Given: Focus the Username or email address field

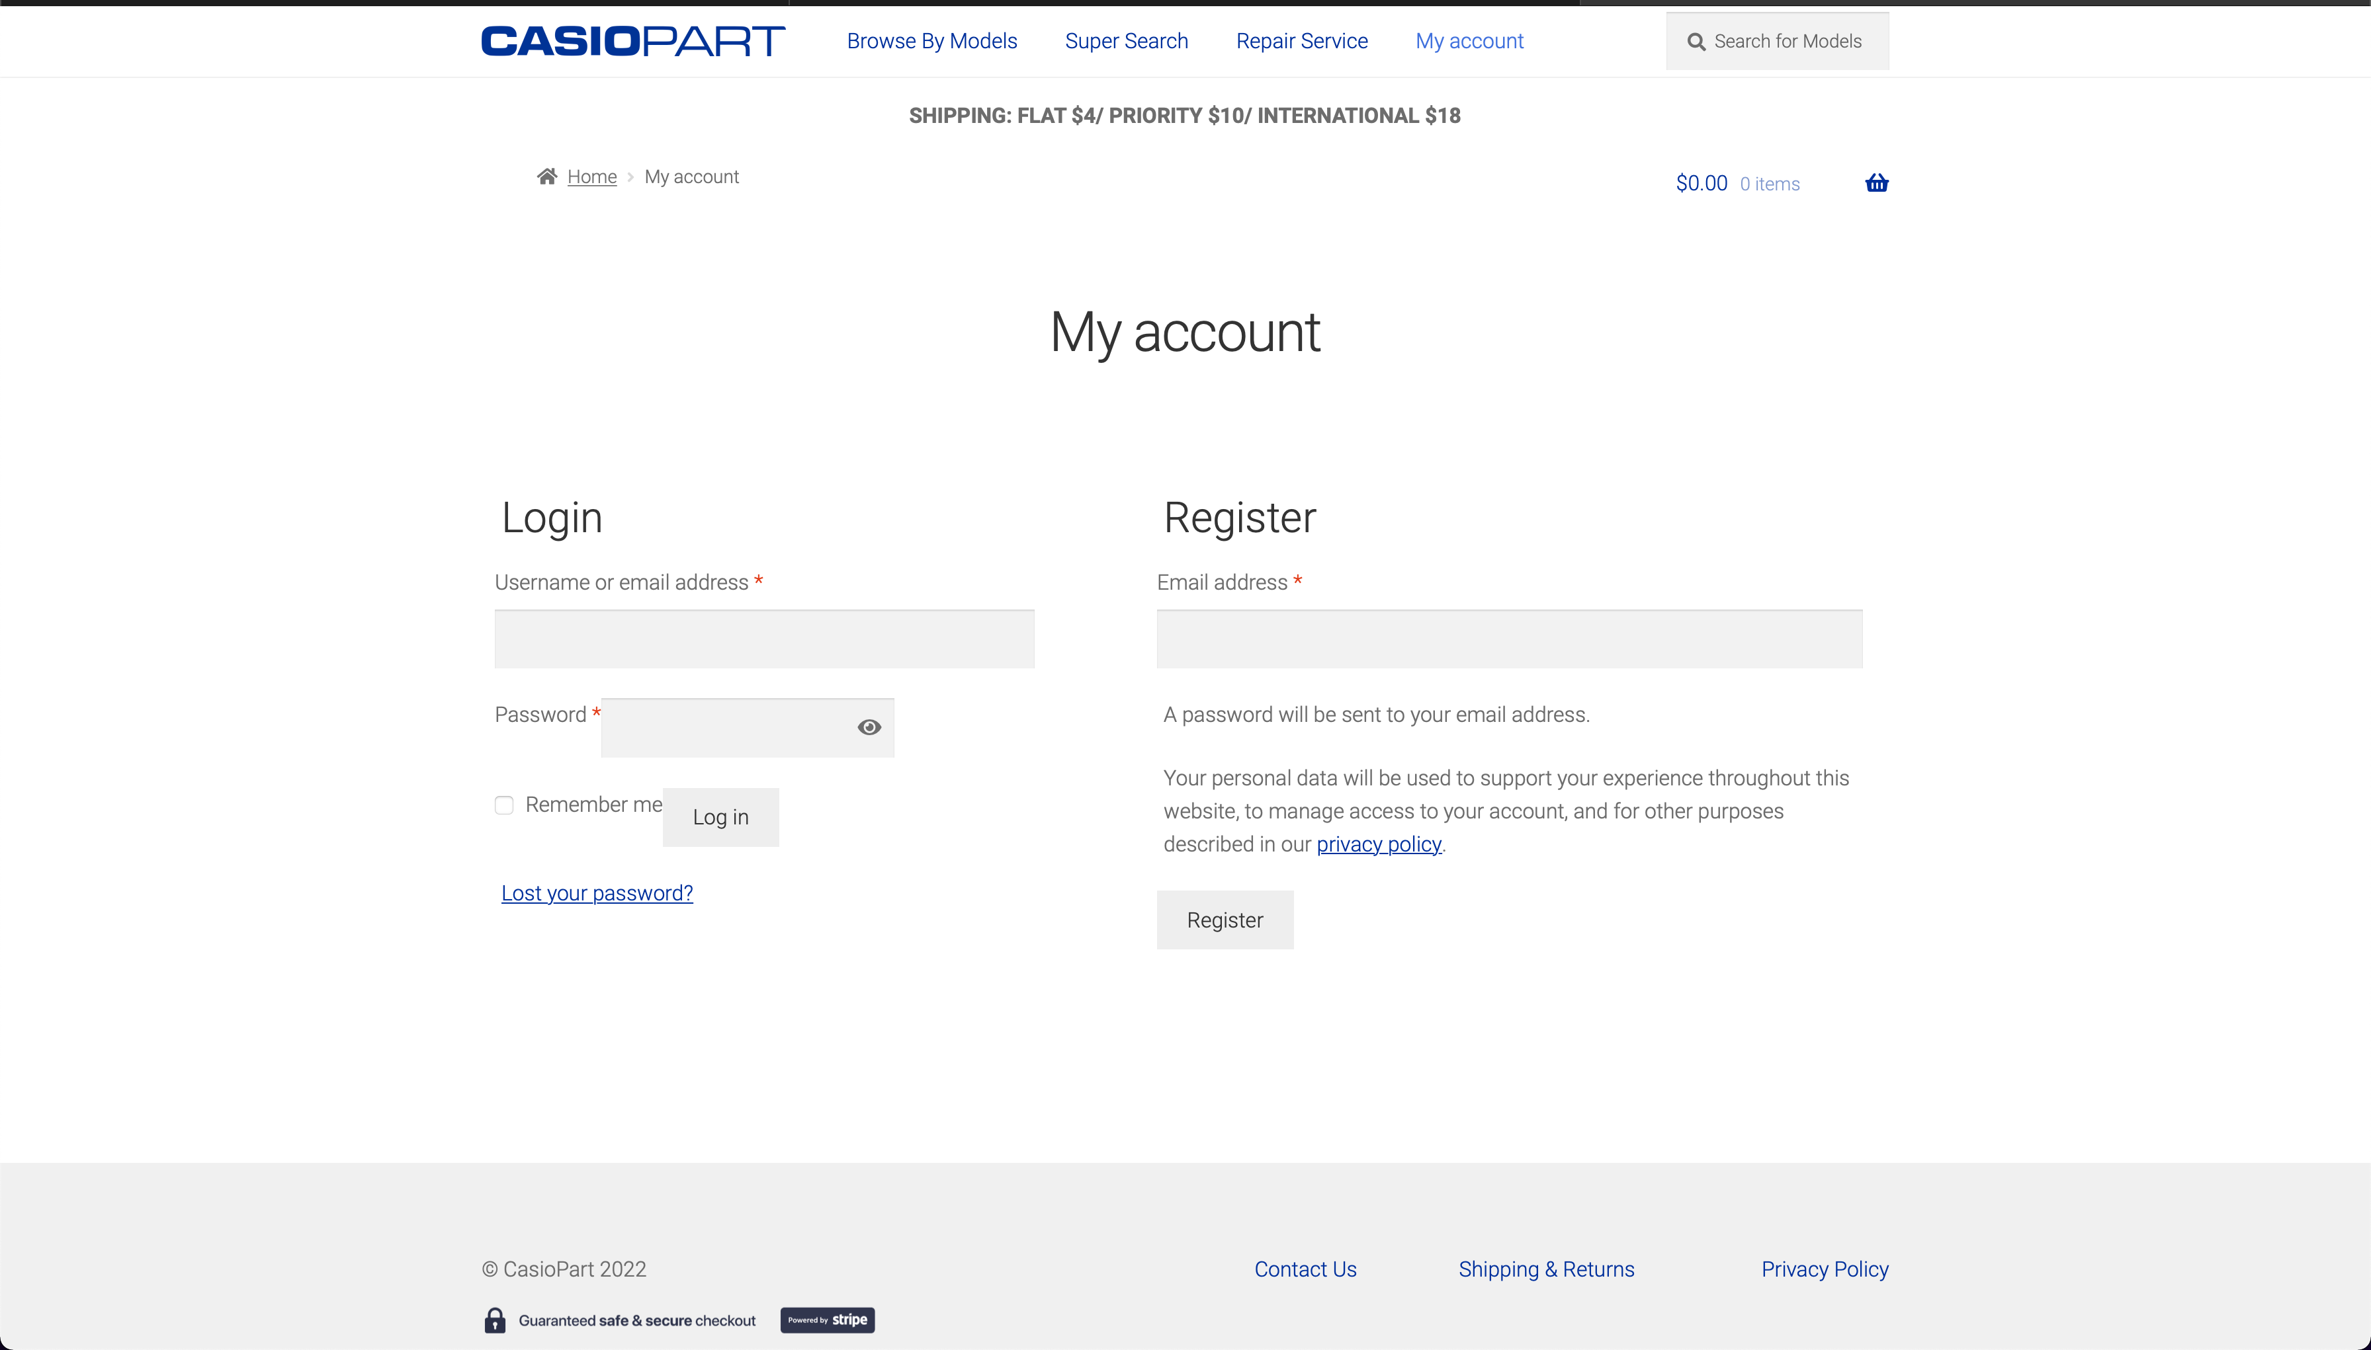Looking at the screenshot, I should [764, 639].
